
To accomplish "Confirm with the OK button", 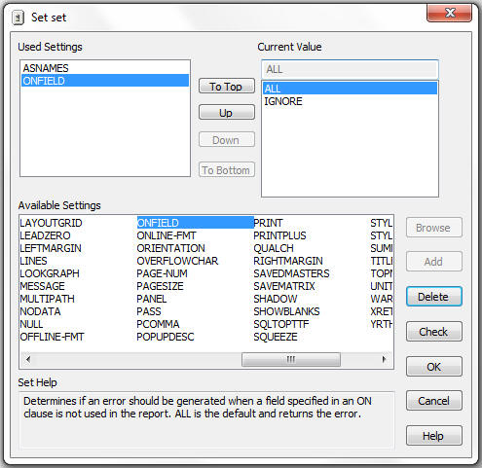I will point(434,367).
